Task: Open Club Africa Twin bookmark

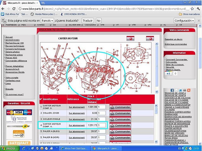Action: coord(15,14)
